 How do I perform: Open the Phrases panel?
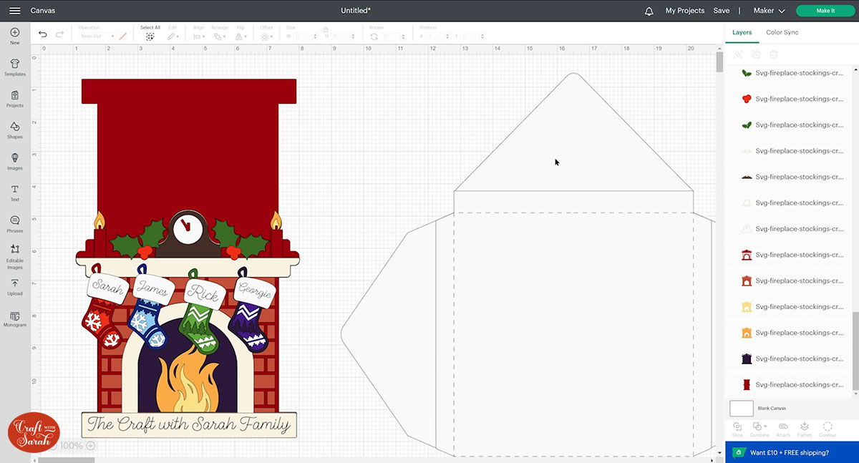point(14,223)
